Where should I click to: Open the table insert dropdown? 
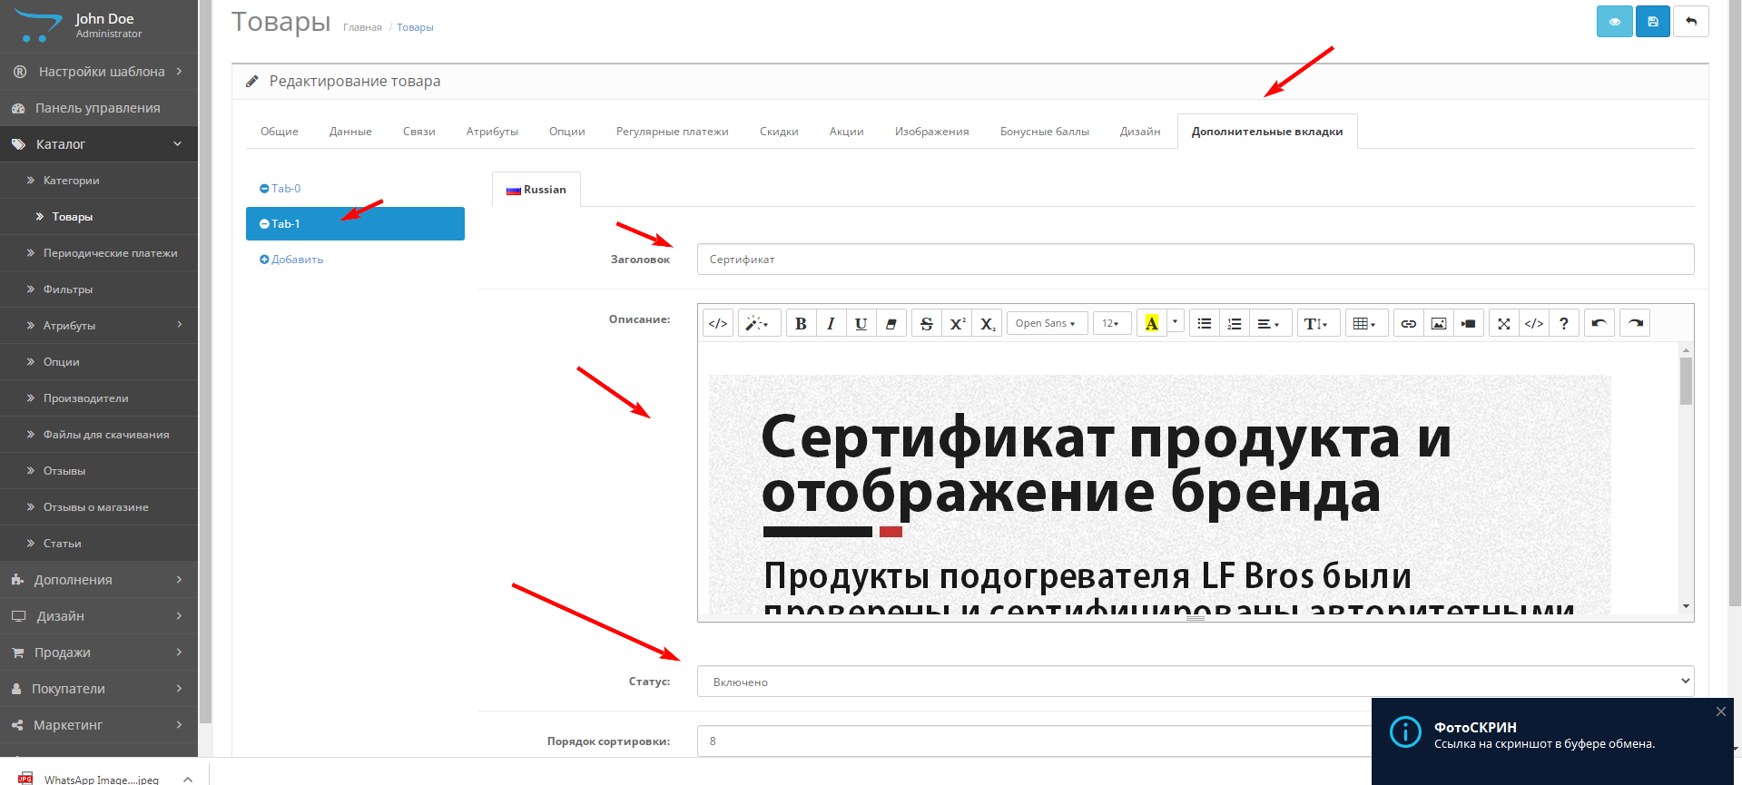[x=1366, y=323]
